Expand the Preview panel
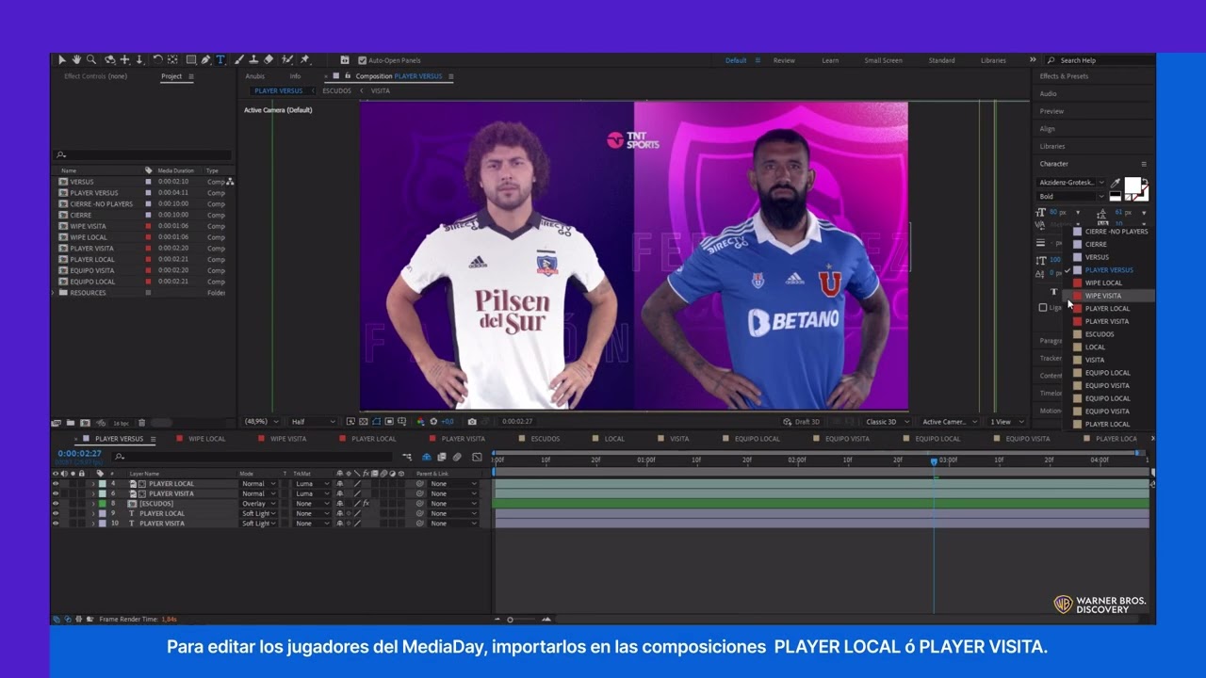1206x678 pixels. click(1051, 111)
